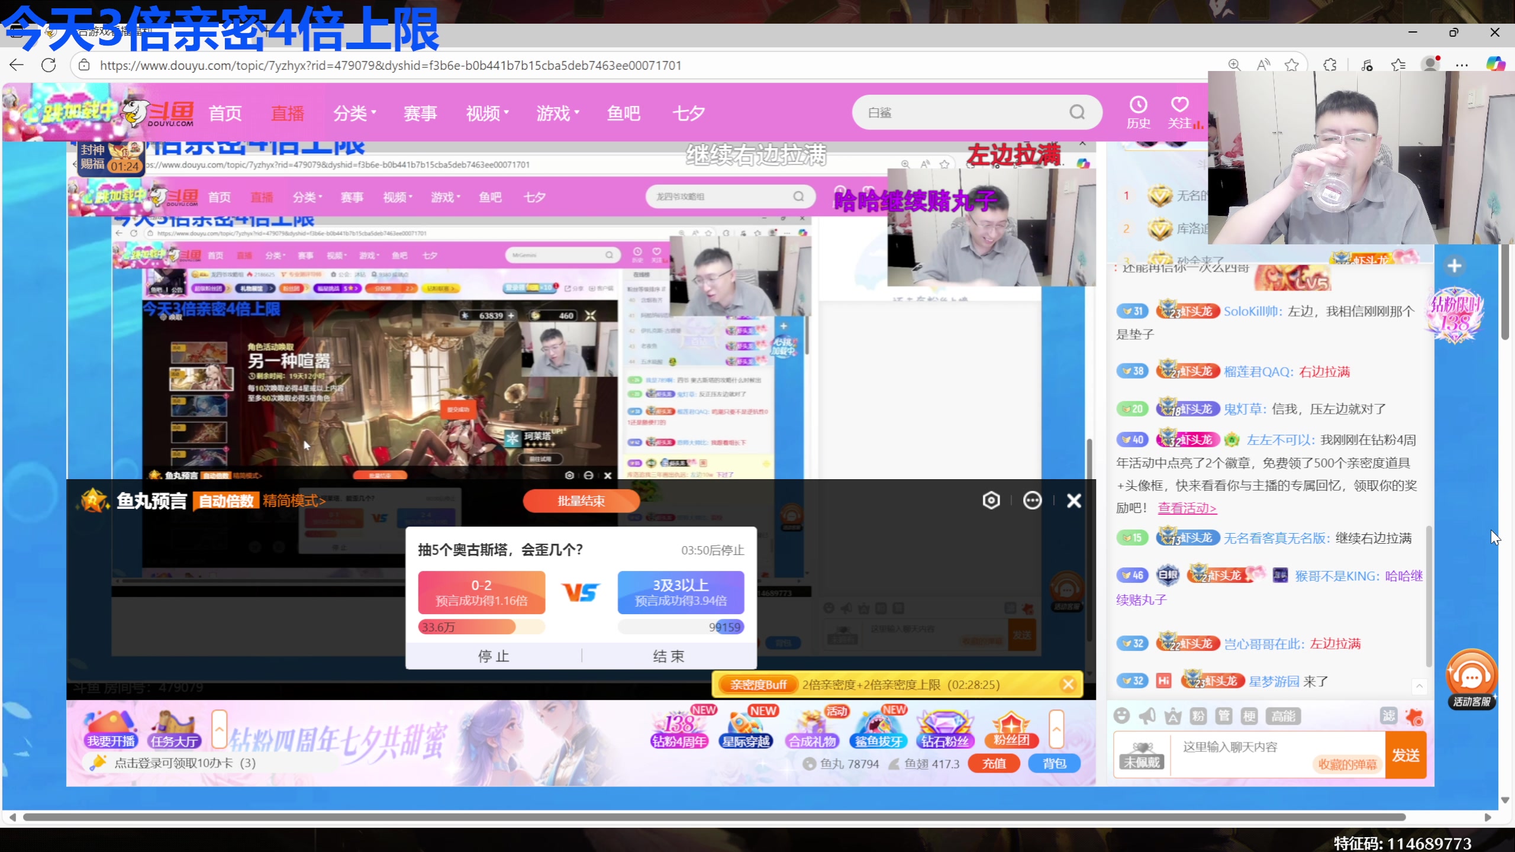The height and width of the screenshot is (852, 1515).
Task: Open the 历史 watch history icon
Action: pos(1138,112)
